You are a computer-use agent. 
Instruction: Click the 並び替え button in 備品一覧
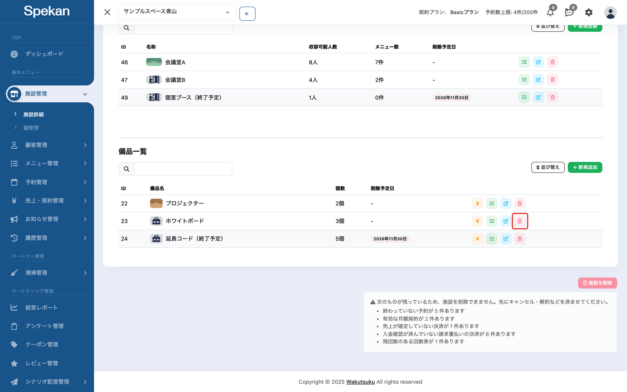point(548,167)
